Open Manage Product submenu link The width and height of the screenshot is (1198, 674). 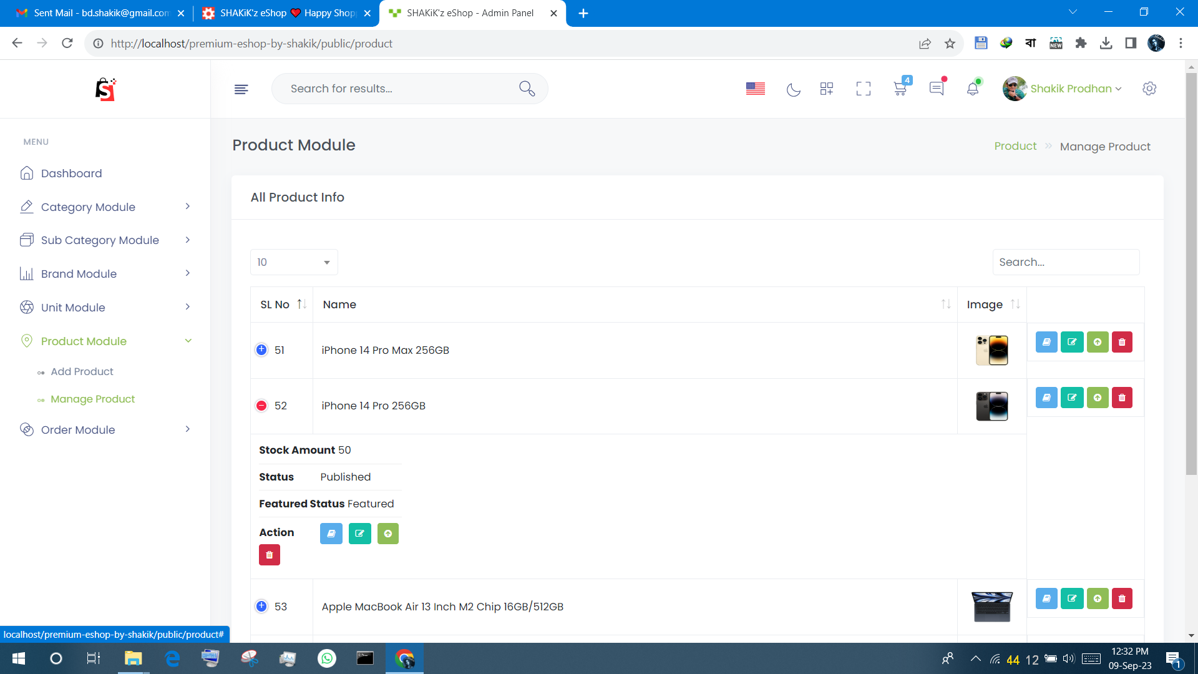(x=92, y=399)
